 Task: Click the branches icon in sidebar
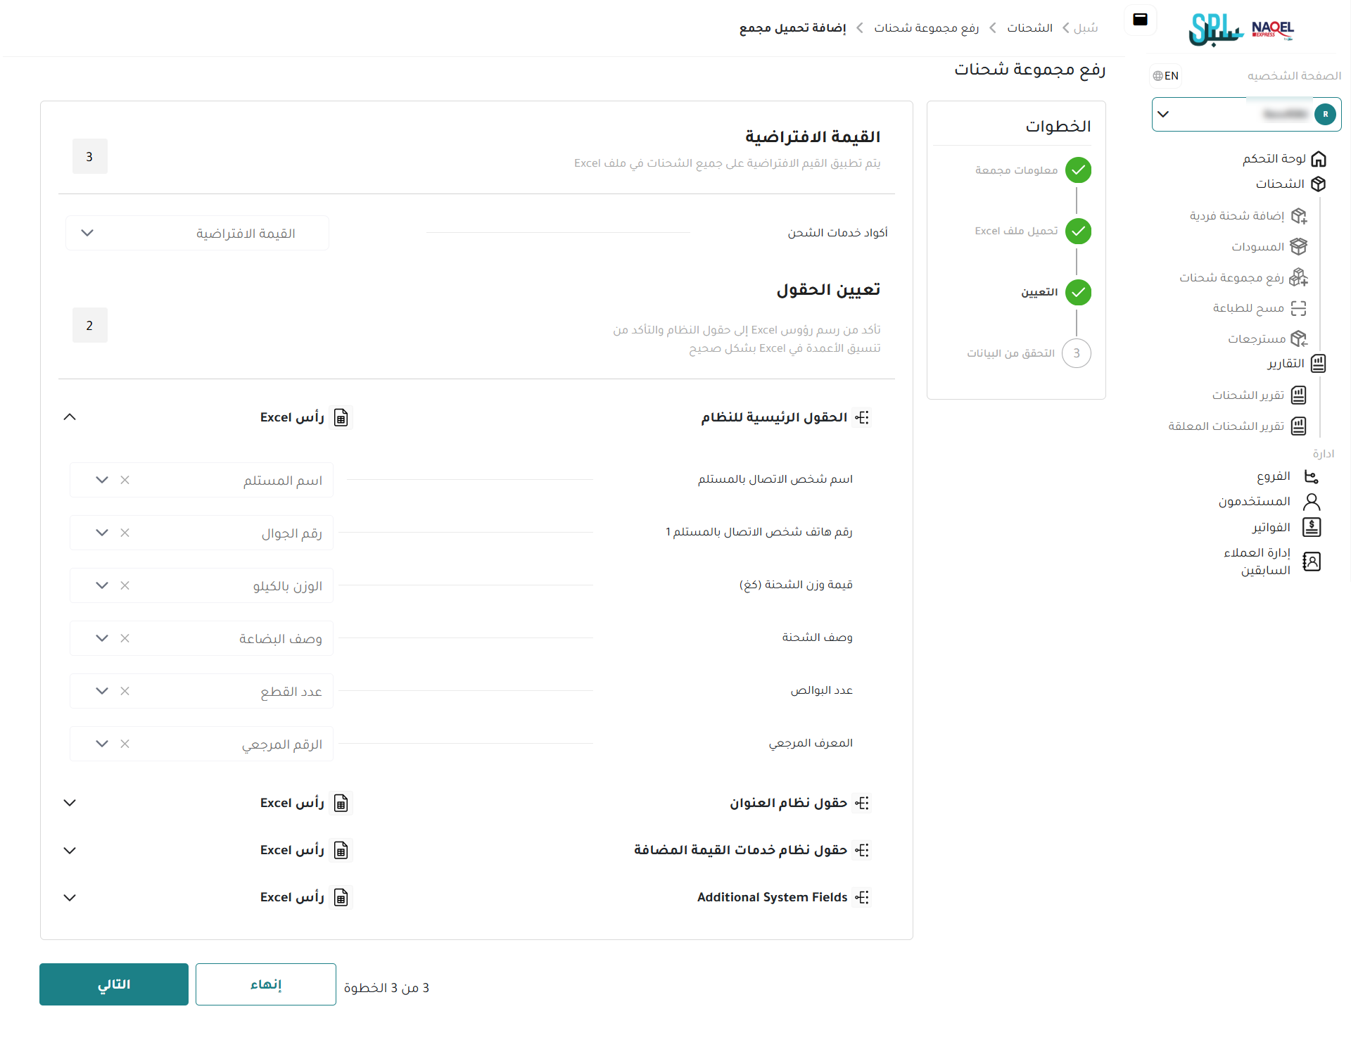(1311, 477)
